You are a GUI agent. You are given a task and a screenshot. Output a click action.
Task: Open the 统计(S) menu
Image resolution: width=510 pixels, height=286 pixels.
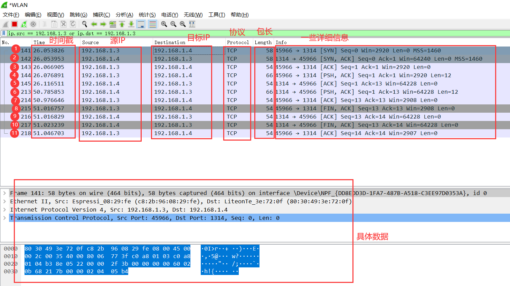(x=147, y=15)
